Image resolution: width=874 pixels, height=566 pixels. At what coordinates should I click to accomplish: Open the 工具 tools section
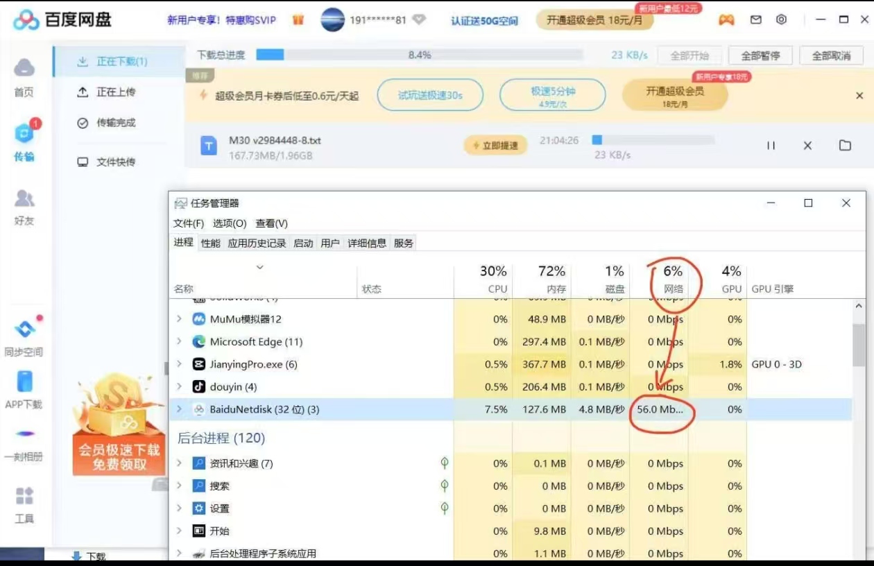pos(24,504)
